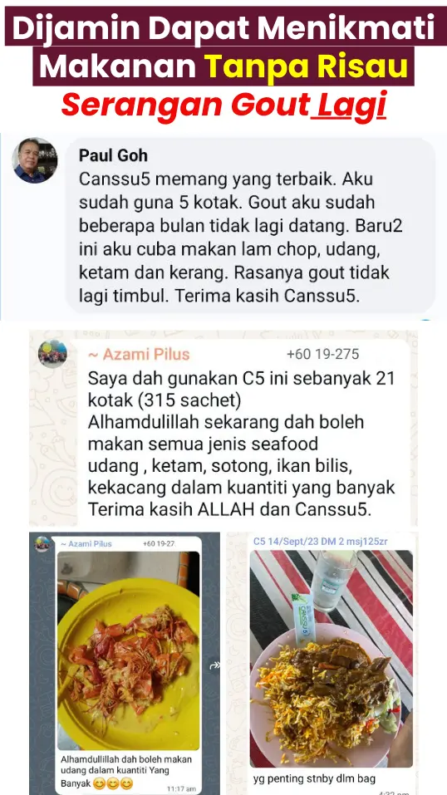This screenshot has width=447, height=795.
Task: Click the small ~ Azami Pilus name above shrimp photo
Action: coord(86,543)
